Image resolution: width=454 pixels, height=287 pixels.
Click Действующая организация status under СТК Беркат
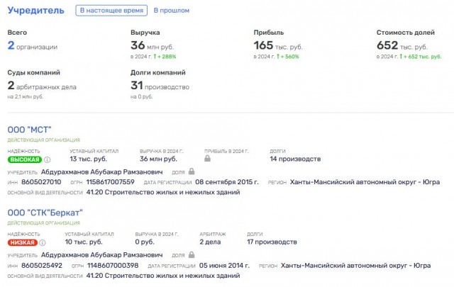(x=43, y=223)
